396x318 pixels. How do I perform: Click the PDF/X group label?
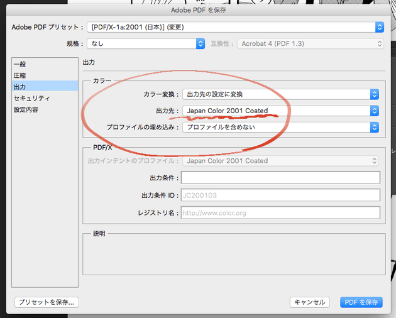[102, 148]
